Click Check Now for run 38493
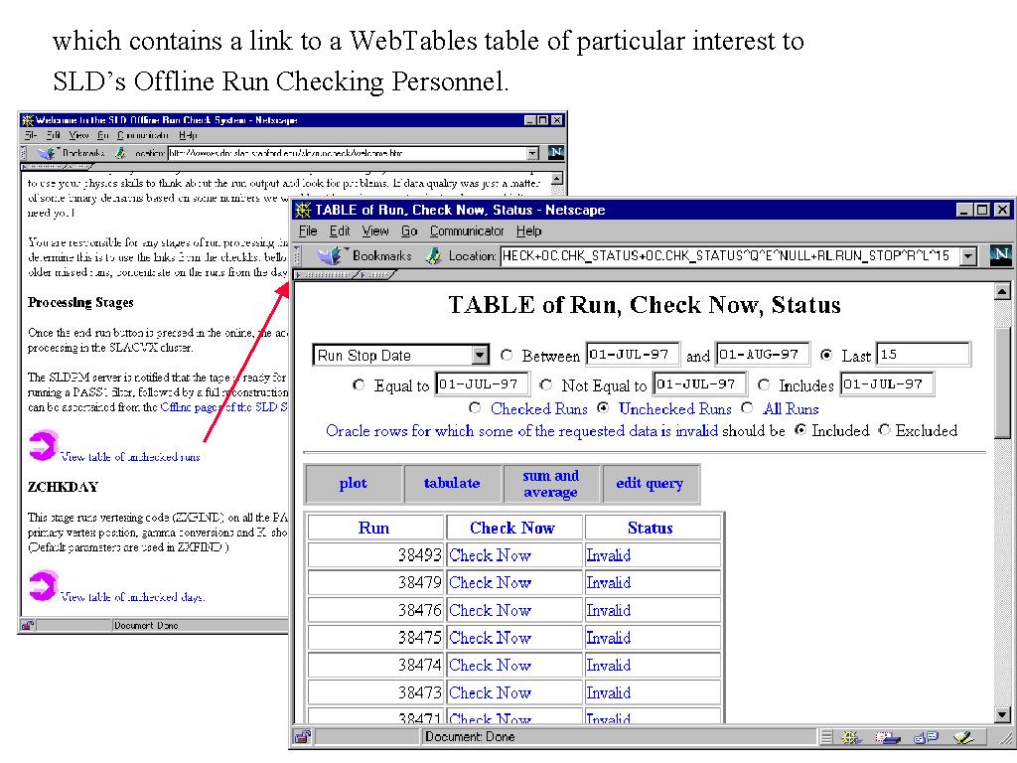Screen dimensions: 1017x763 490,555
